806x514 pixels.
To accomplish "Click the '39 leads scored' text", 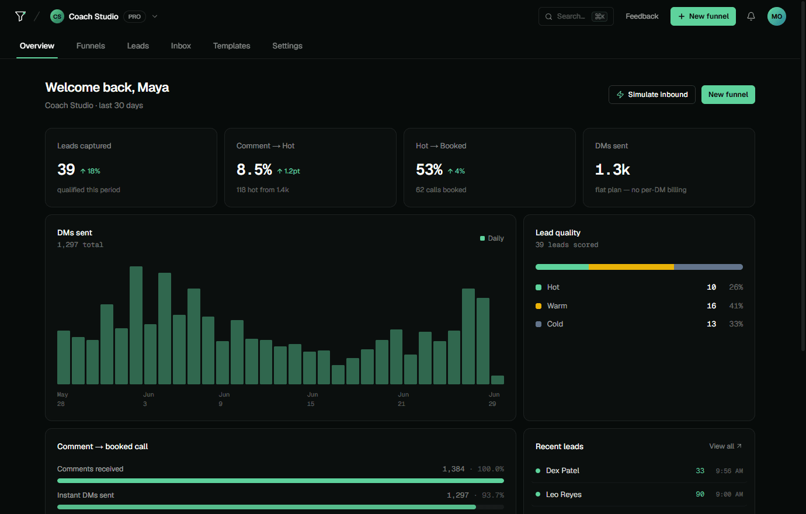I will click(567, 245).
